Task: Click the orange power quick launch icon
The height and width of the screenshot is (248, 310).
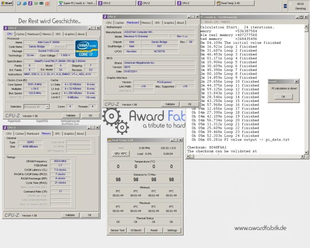Action: coord(47,3)
